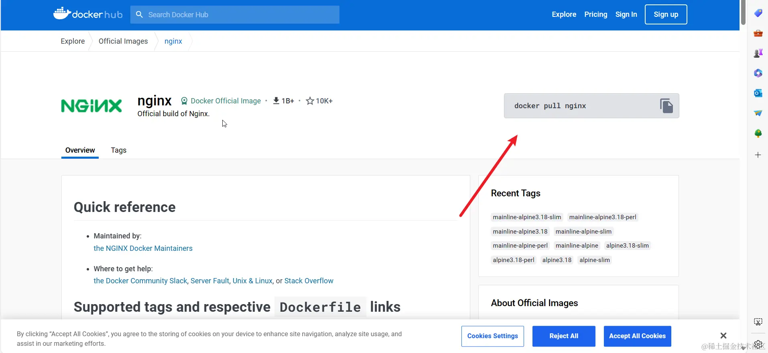Copy the docker pull nginx command

tap(666, 106)
